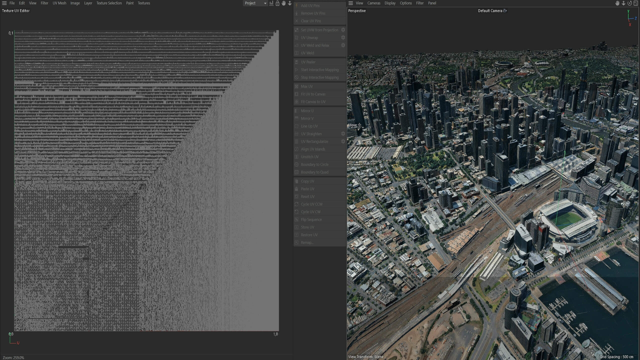Click the Cycle UV CCW icon
640x360 pixels.
(296, 204)
